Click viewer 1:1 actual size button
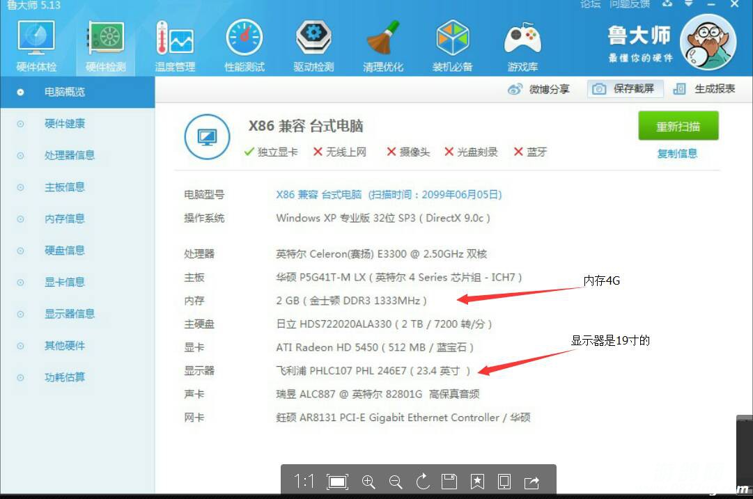The width and height of the screenshot is (753, 499). (x=304, y=481)
